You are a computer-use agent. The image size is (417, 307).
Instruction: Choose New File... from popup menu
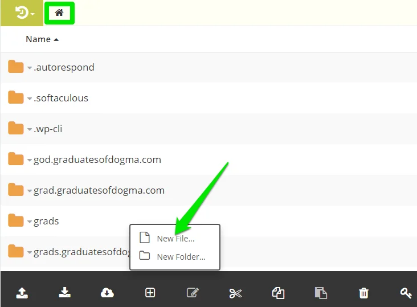click(175, 238)
